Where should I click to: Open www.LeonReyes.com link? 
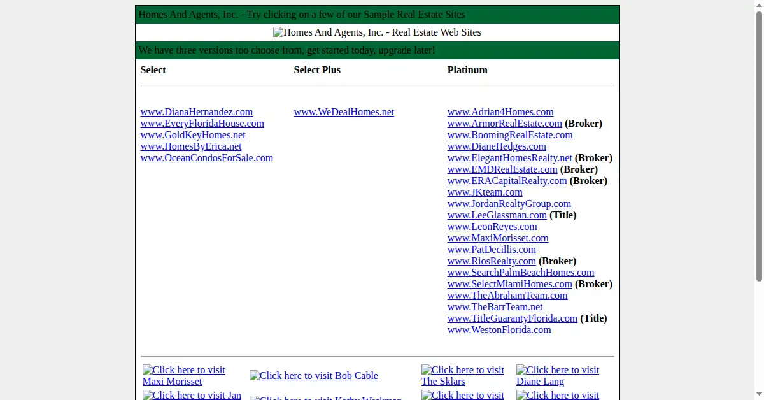(x=492, y=227)
